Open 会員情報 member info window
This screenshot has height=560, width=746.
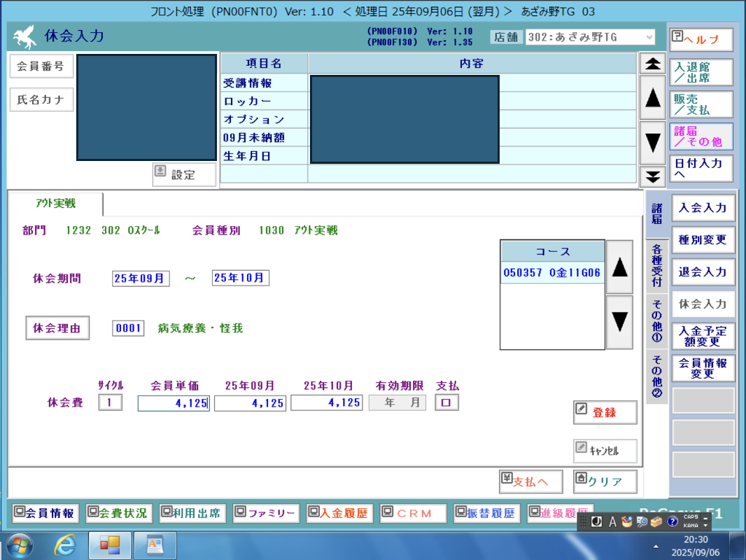pos(45,513)
